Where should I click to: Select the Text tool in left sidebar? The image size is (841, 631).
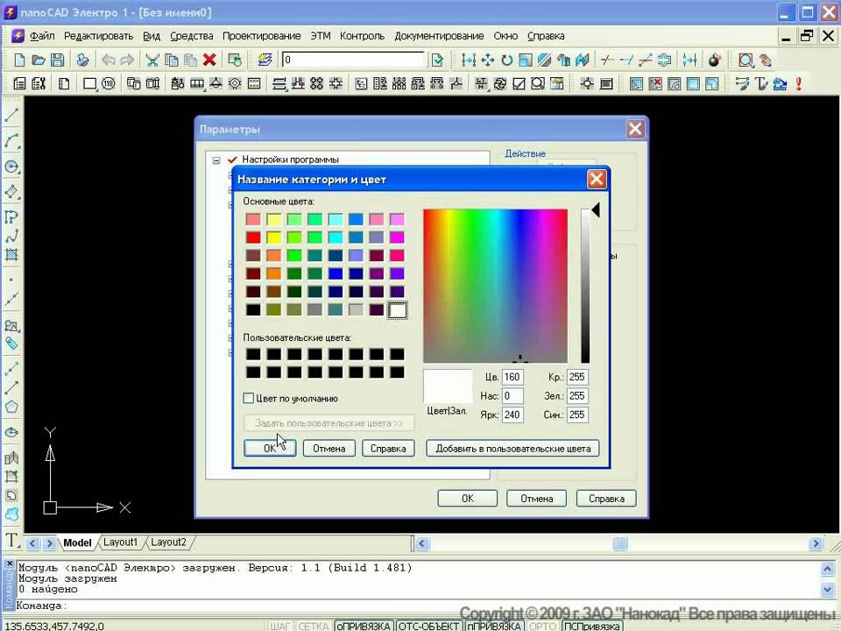(x=11, y=540)
